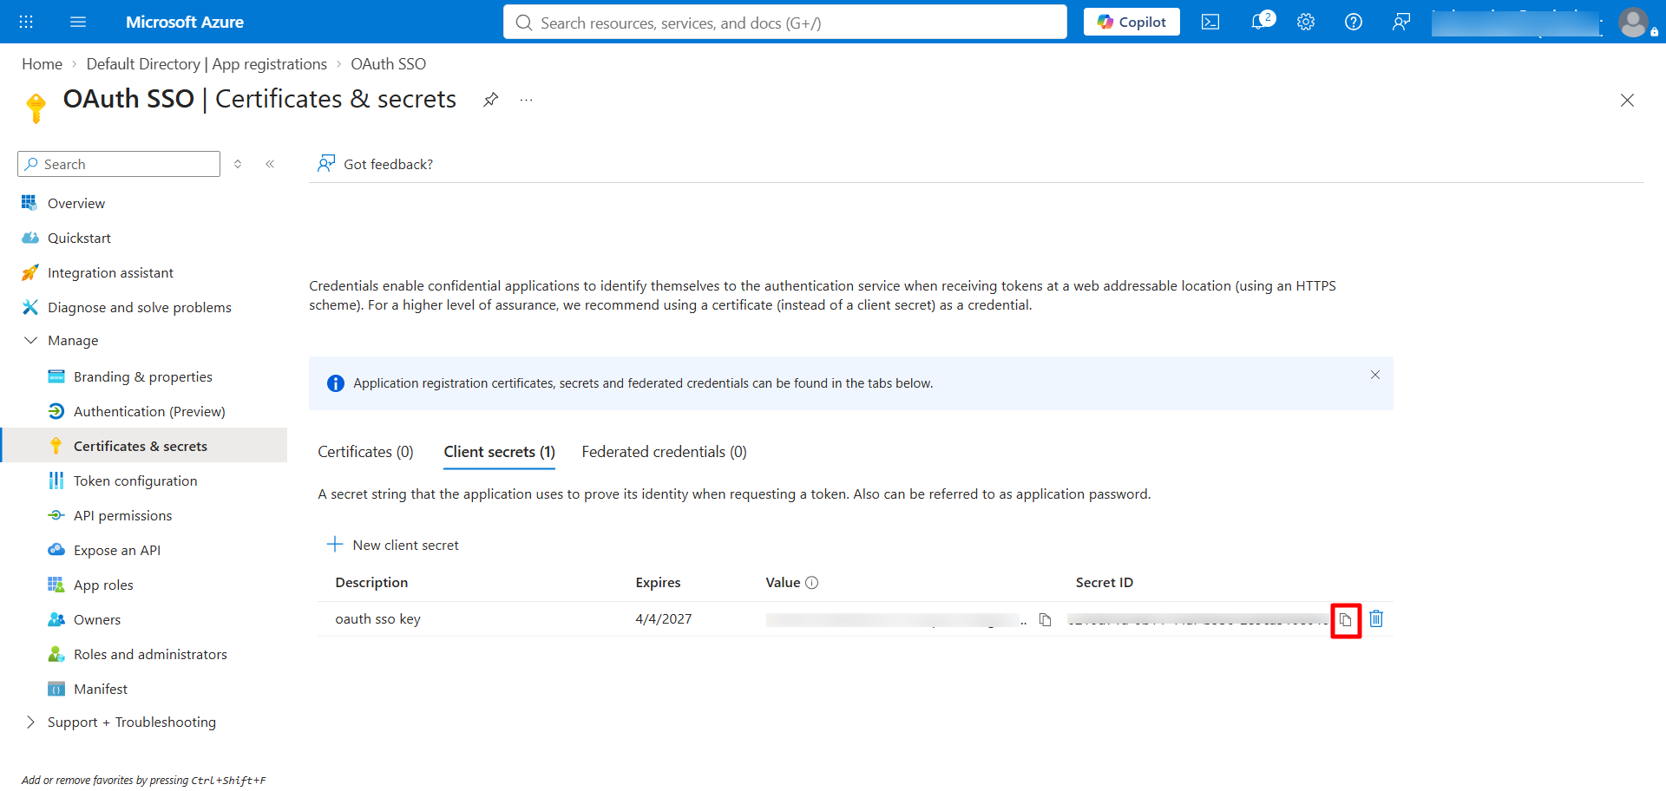Toggle expand all sidebar sections arrows

(238, 164)
